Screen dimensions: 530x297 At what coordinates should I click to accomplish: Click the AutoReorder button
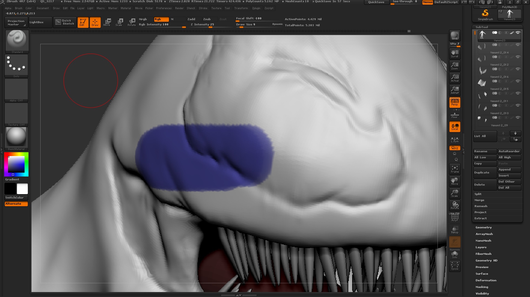pos(509,151)
